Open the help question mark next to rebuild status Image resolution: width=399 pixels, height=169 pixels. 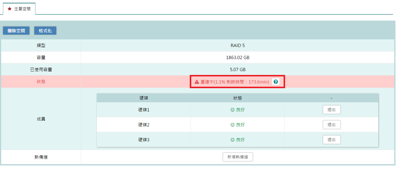pos(276,82)
